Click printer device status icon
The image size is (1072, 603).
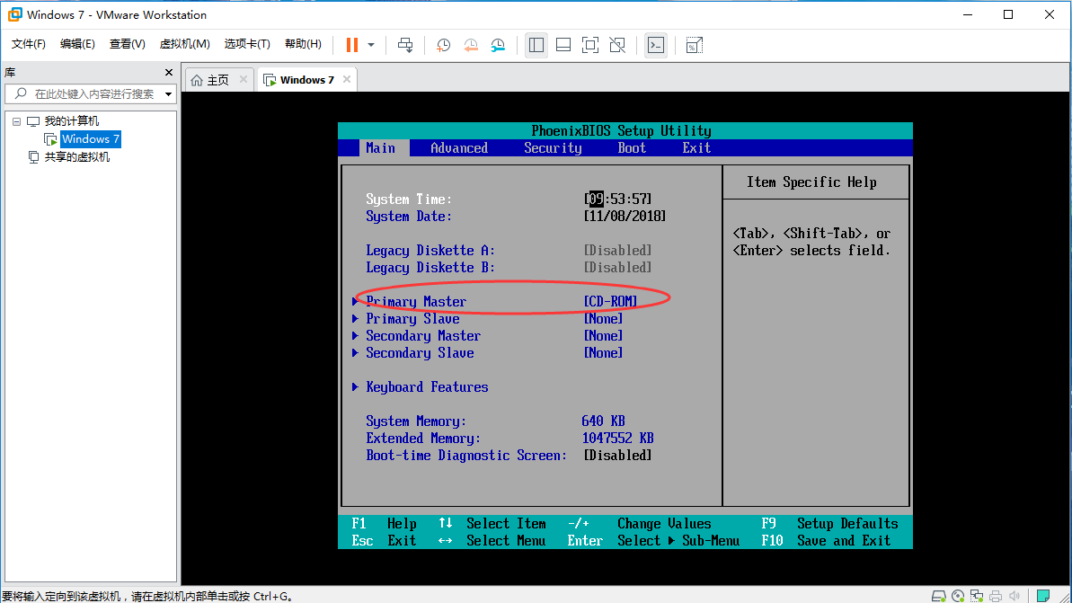pos(996,596)
